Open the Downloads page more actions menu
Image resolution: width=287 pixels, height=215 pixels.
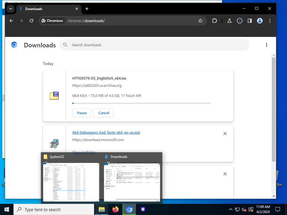[x=267, y=45]
